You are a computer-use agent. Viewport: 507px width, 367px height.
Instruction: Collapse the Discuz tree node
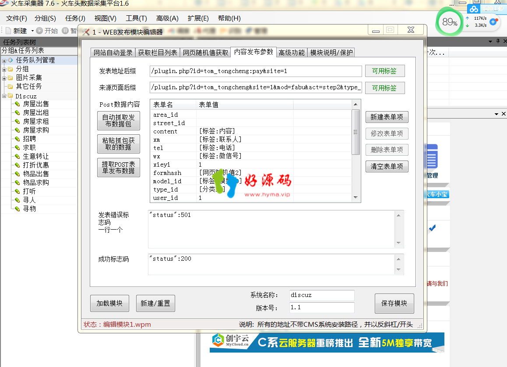(x=4, y=96)
